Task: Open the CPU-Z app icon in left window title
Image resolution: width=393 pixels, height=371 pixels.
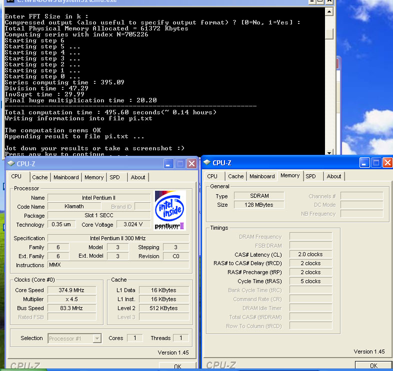Action: click(11, 163)
